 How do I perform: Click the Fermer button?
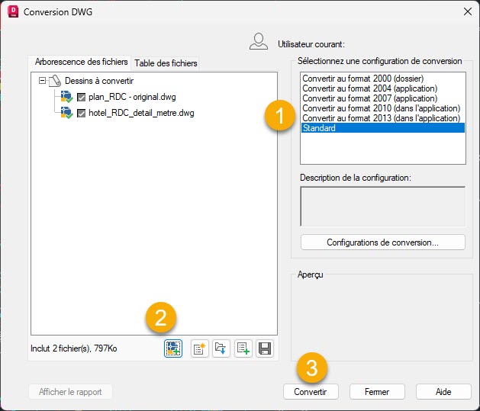377,392
